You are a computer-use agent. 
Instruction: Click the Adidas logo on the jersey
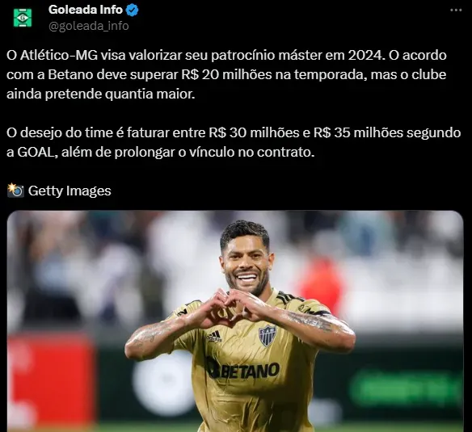(214, 337)
